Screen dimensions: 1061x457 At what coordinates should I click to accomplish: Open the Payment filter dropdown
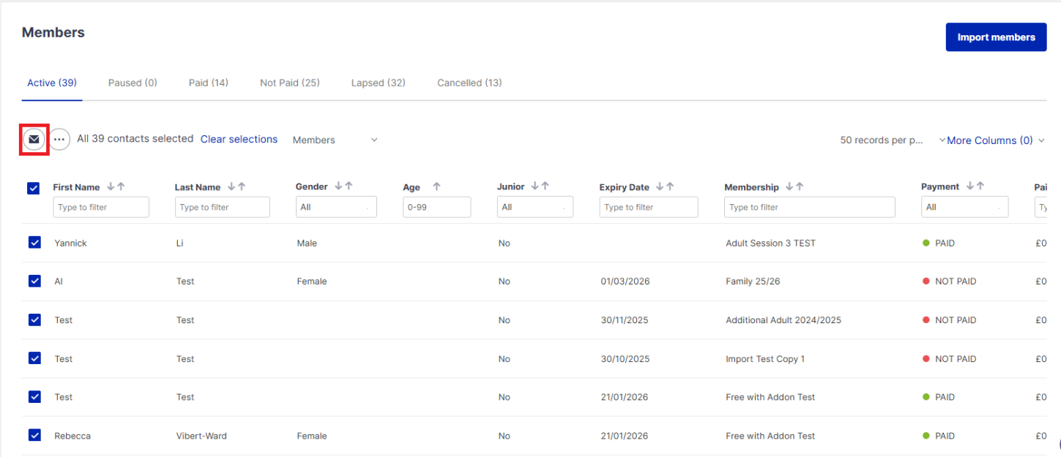coord(964,207)
